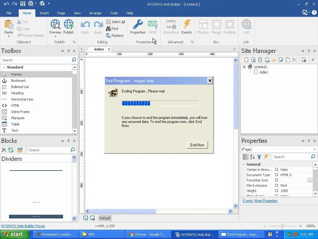This screenshot has width=318, height=239.
Task: Click the Alphabetical sort icon in Properties
Action: (252, 157)
